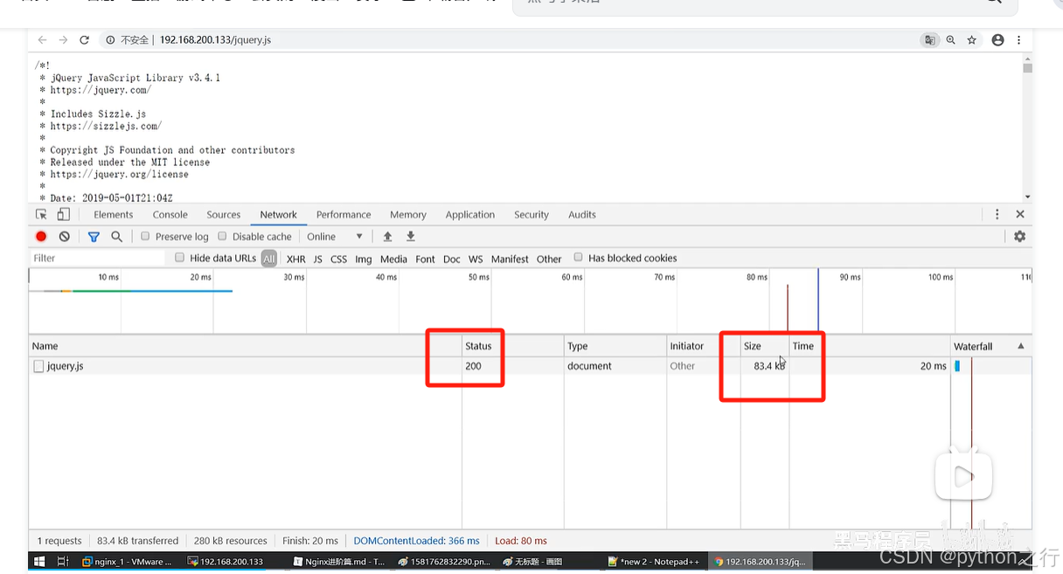
Task: Switch to the Elements tab
Action: [x=114, y=214]
